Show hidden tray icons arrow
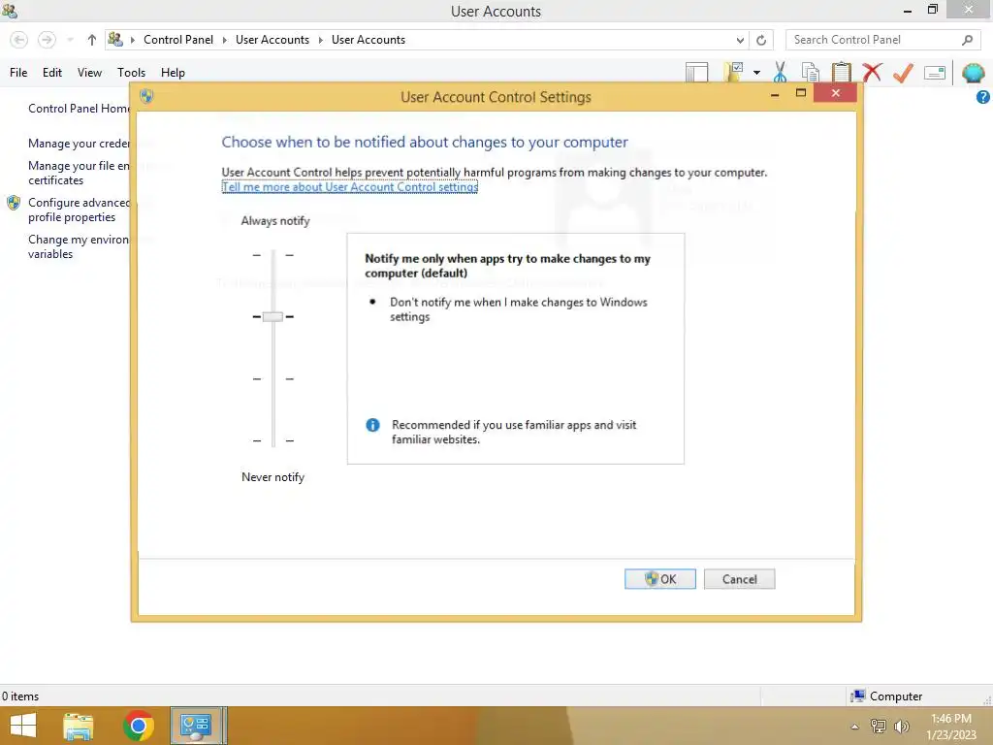The height and width of the screenshot is (745, 993). (855, 727)
